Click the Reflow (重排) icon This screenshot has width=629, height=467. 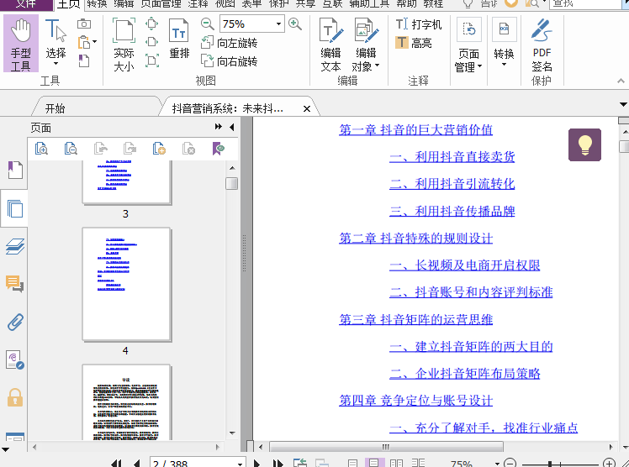click(x=179, y=40)
